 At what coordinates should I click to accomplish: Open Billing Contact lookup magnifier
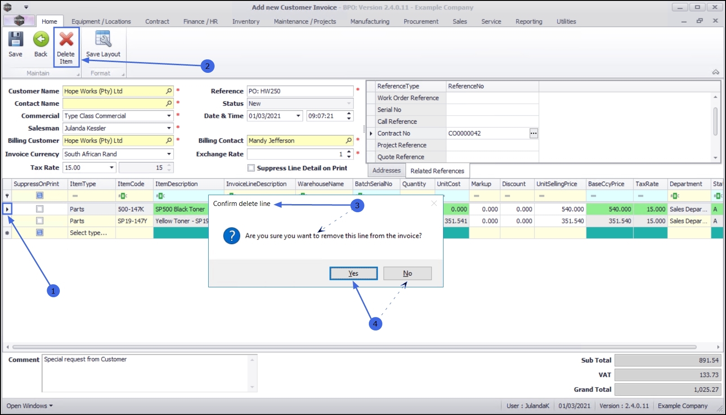[x=349, y=141]
